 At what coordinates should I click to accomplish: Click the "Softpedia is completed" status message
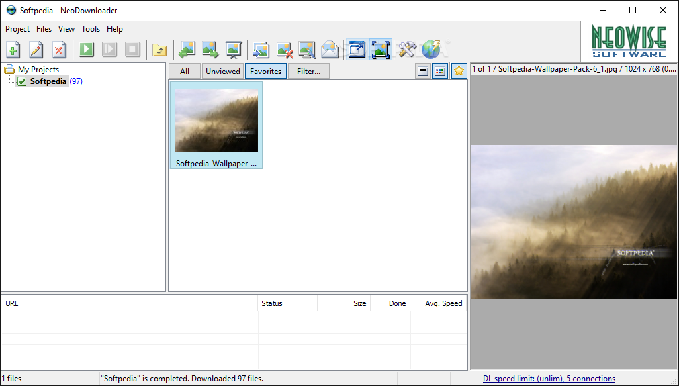click(182, 379)
